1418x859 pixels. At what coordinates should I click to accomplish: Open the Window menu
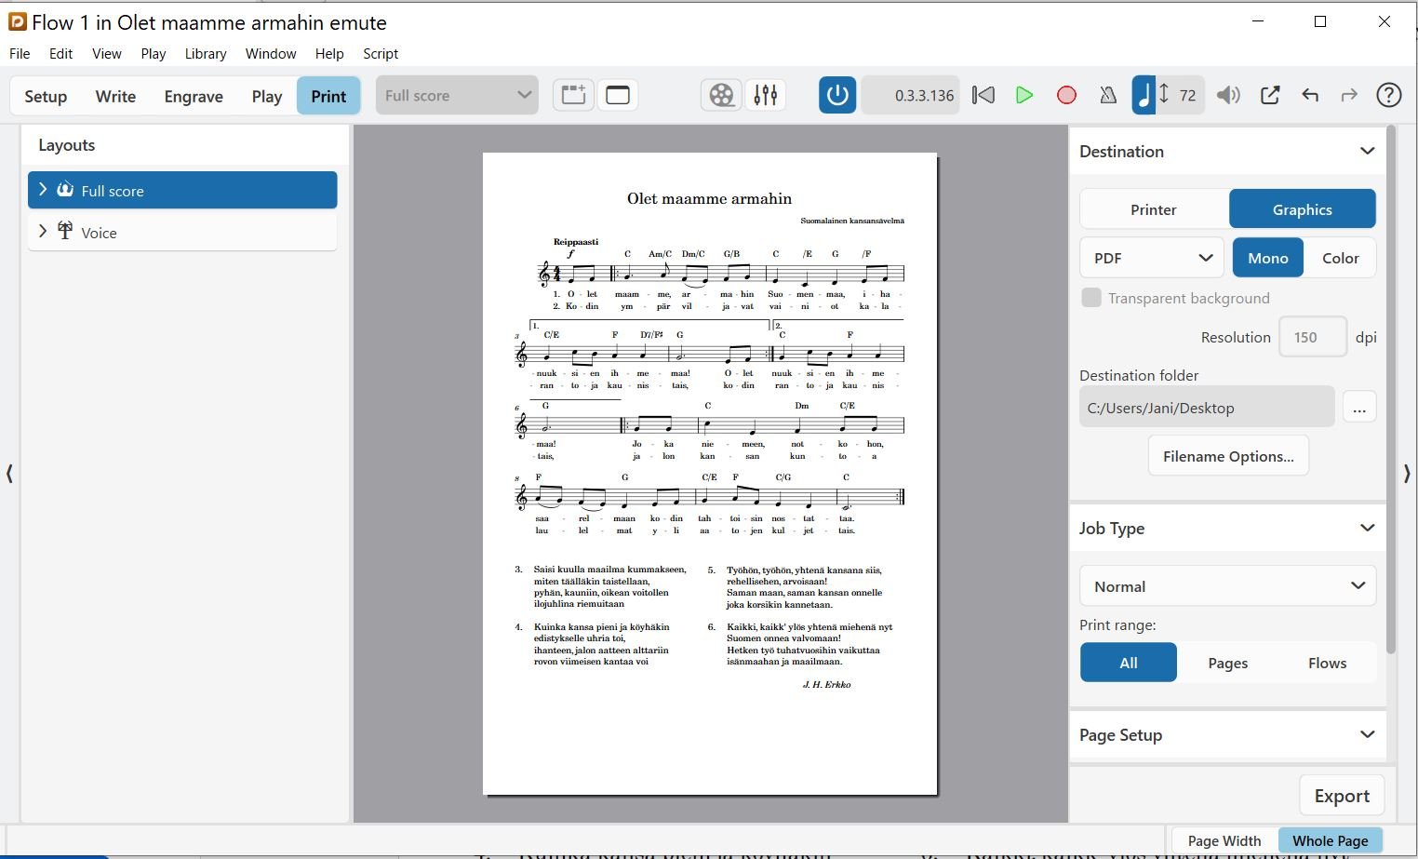(271, 54)
